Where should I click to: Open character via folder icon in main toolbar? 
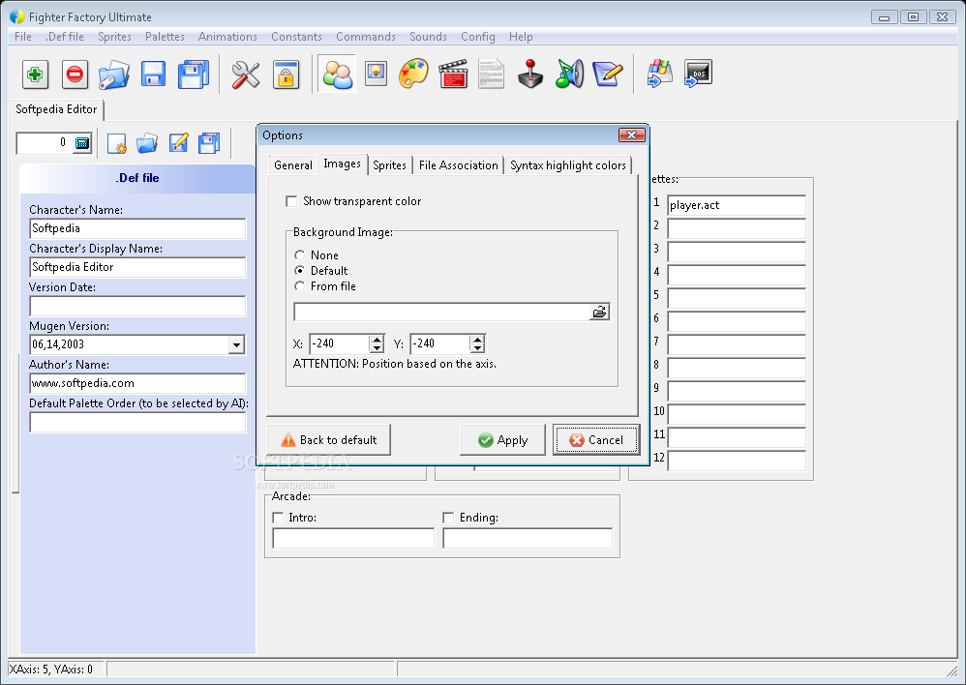point(114,74)
